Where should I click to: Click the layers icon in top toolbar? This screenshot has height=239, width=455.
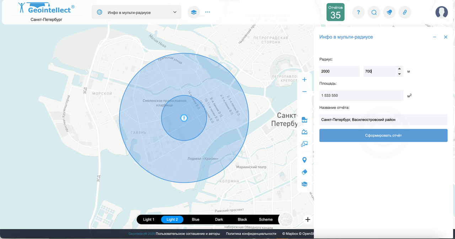[193, 12]
